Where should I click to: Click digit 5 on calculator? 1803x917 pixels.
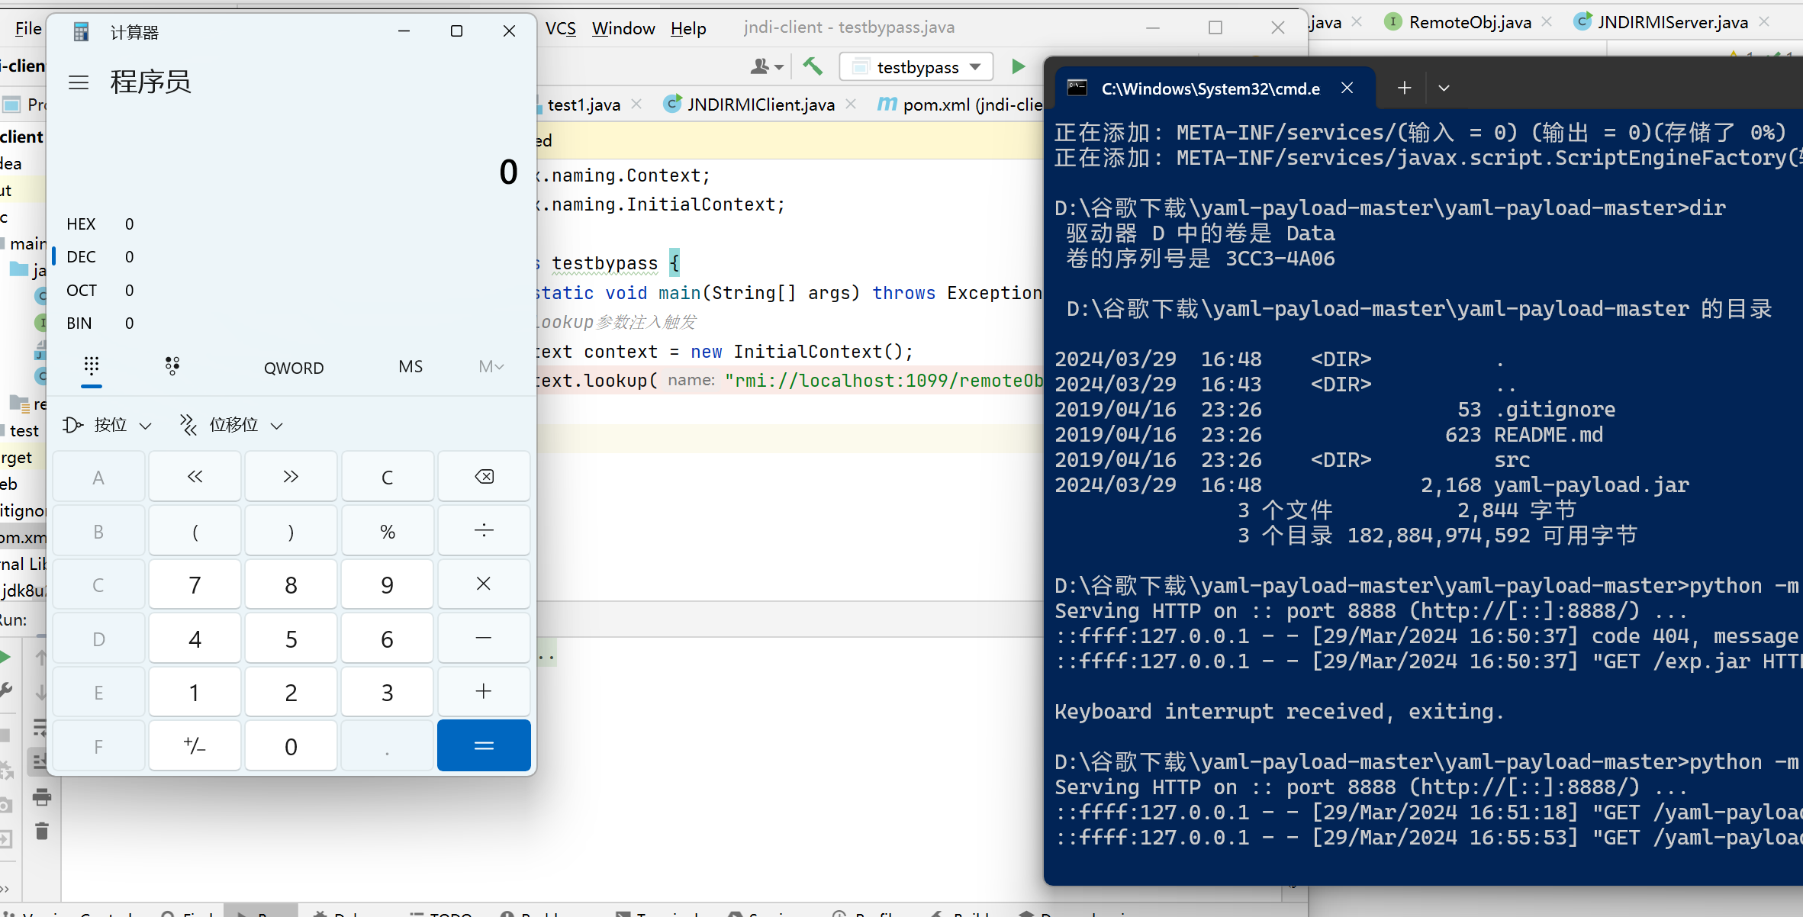coord(291,639)
